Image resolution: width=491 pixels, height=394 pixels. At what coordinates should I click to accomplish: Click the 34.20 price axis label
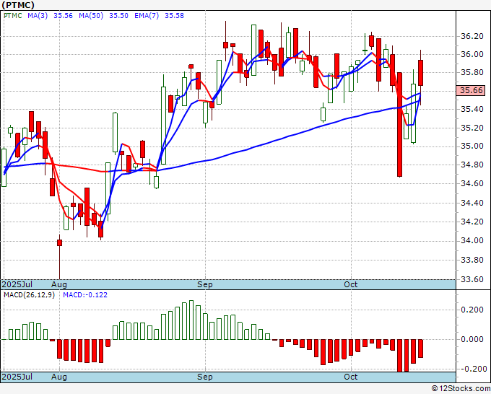coord(472,222)
